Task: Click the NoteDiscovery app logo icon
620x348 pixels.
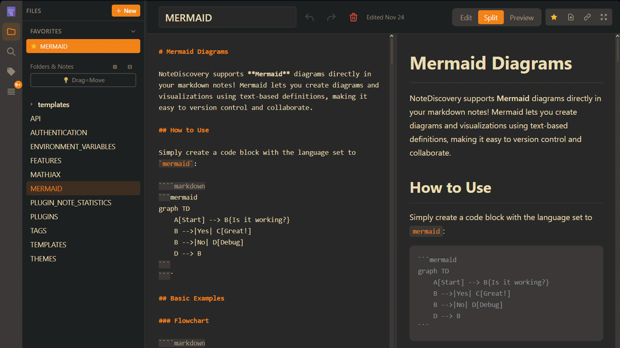Action: click(x=11, y=11)
